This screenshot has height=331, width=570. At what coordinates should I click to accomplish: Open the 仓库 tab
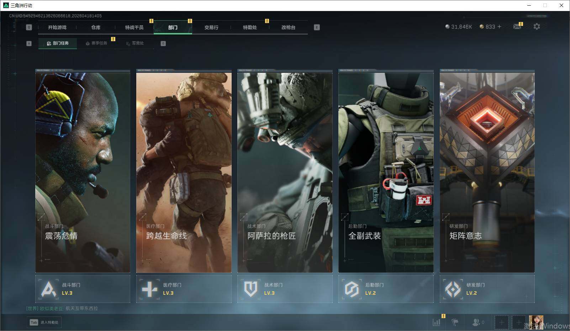(x=96, y=27)
